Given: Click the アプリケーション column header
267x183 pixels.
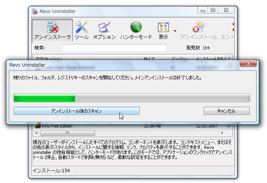Looking at the screenshot, I should [x=87, y=58].
